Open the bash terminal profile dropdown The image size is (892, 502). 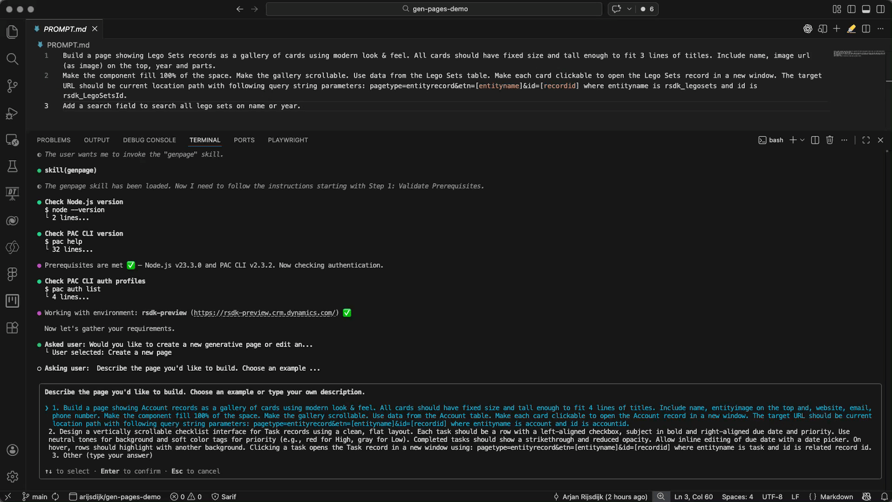pos(770,140)
